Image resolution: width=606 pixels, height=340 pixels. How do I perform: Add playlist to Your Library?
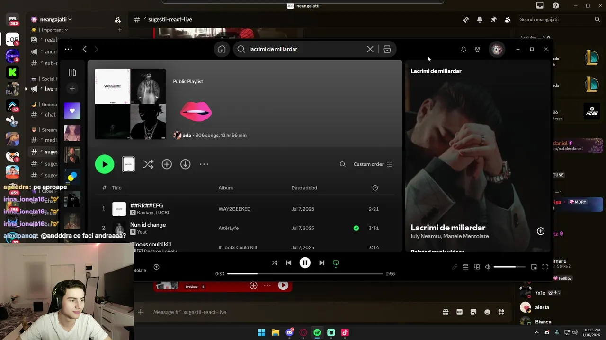pyautogui.click(x=167, y=164)
